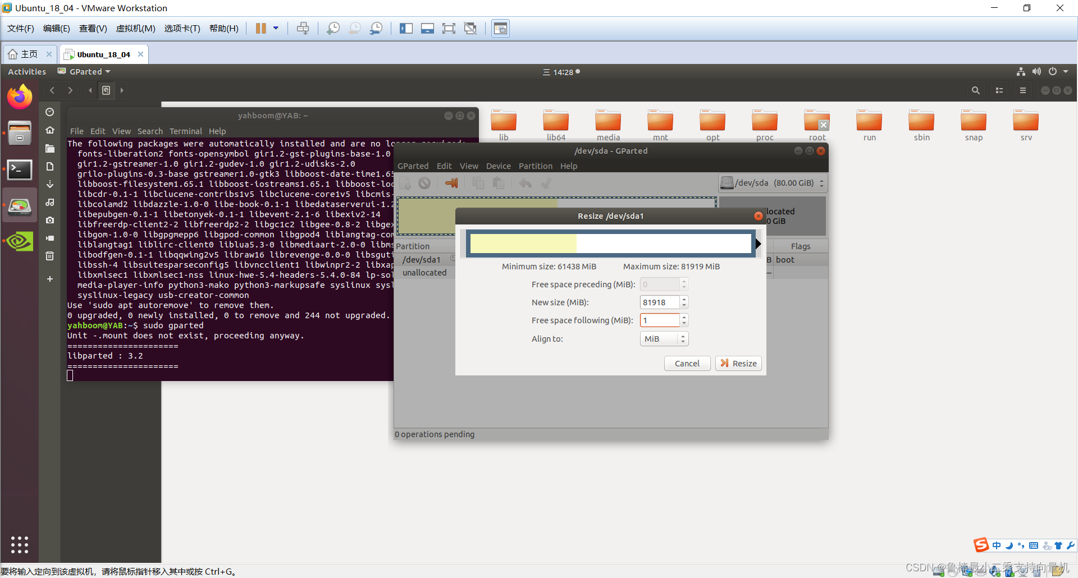Click the right handle arrow of resize bar
The image size is (1078, 578).
(x=758, y=244)
